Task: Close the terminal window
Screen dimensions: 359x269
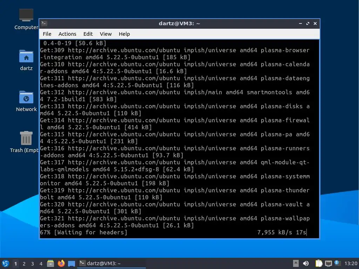Action: click(x=315, y=23)
